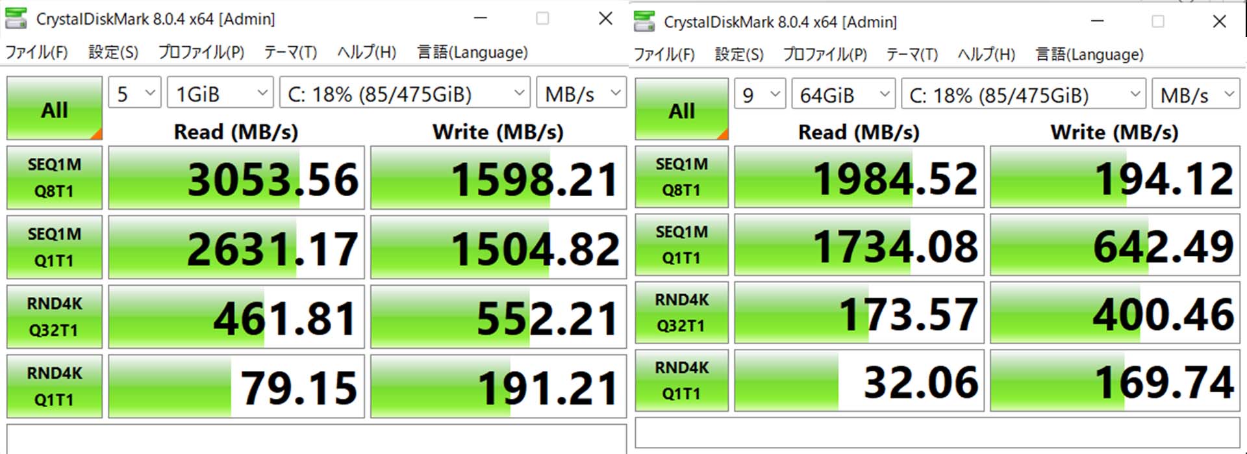Start all tests with All button, left window
This screenshot has height=454, width=1247.
pyautogui.click(x=55, y=108)
